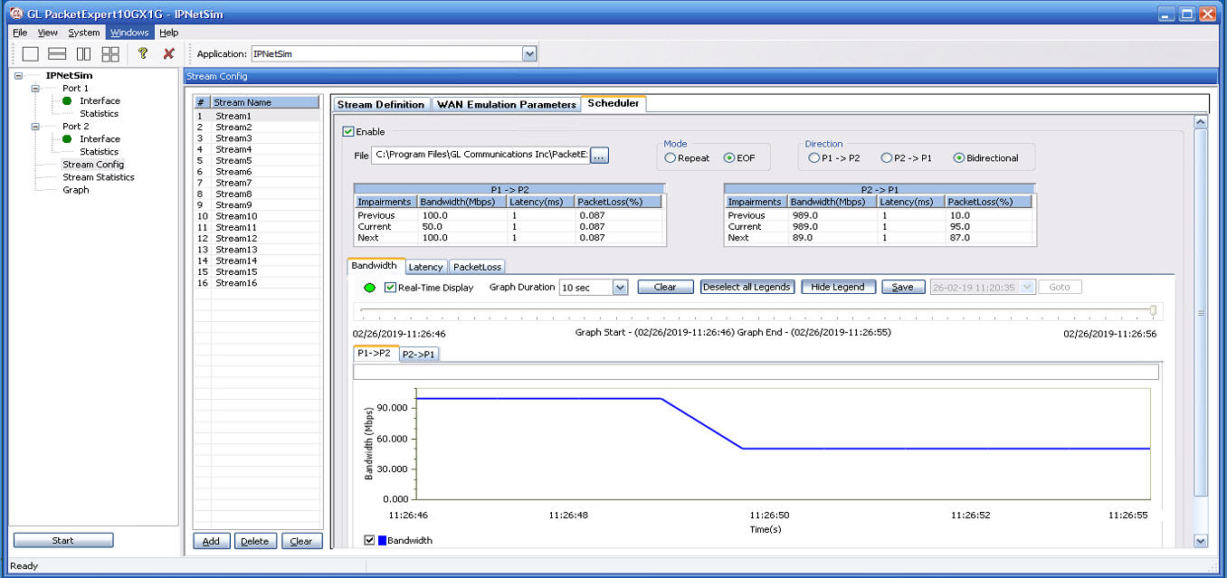The image size is (1227, 578).
Task: Click the Goto button
Action: 1060,287
